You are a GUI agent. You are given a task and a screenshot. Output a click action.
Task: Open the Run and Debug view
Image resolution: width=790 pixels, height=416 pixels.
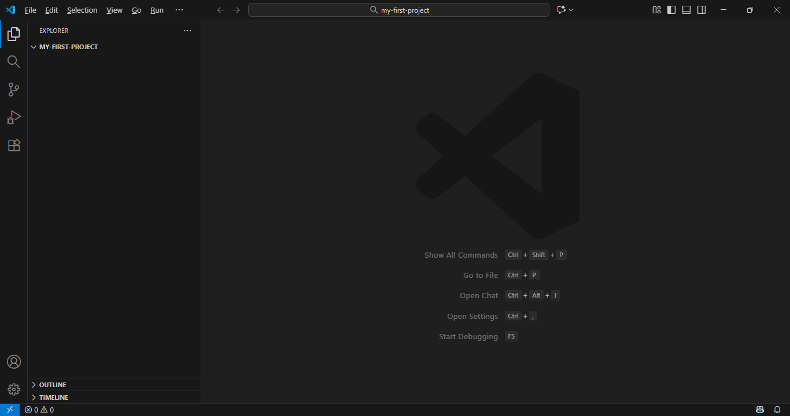click(x=13, y=117)
